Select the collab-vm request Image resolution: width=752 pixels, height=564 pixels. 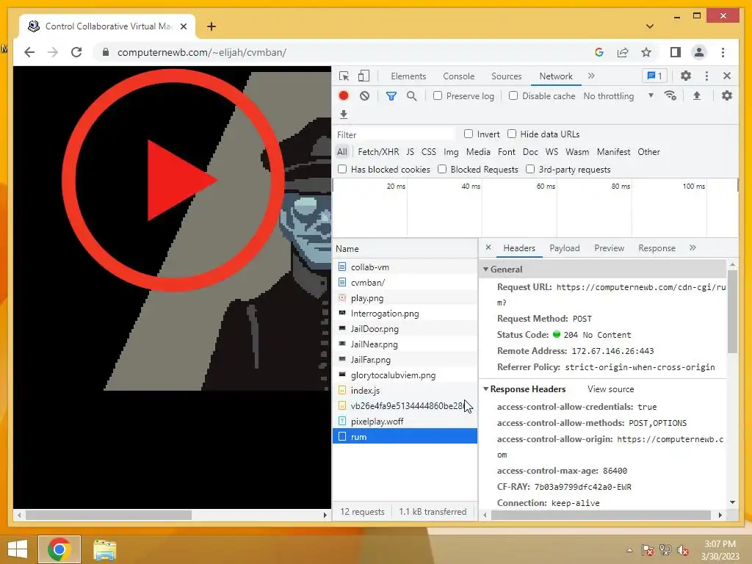click(405, 267)
